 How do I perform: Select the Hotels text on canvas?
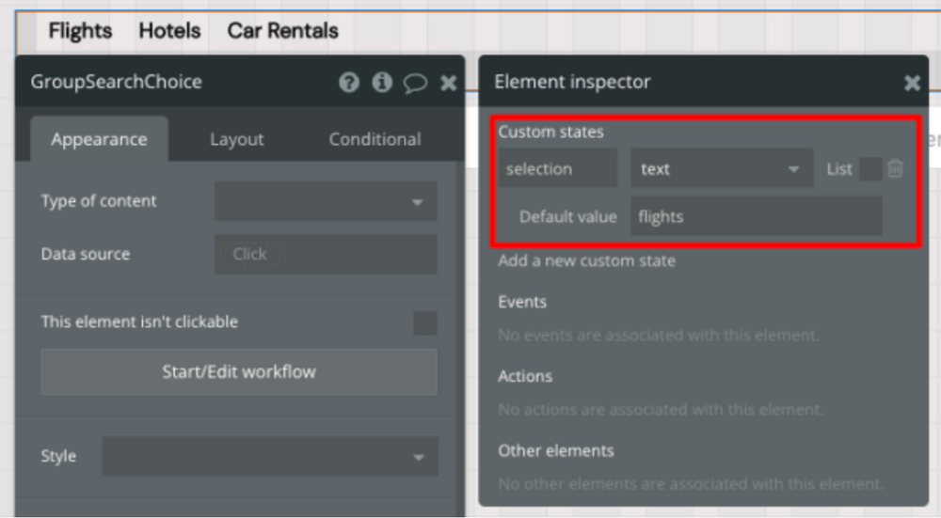point(169,31)
